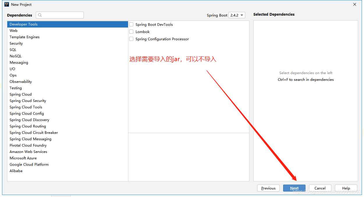
Task: Click Spring Configuration Processor label
Action: pyautogui.click(x=162, y=39)
